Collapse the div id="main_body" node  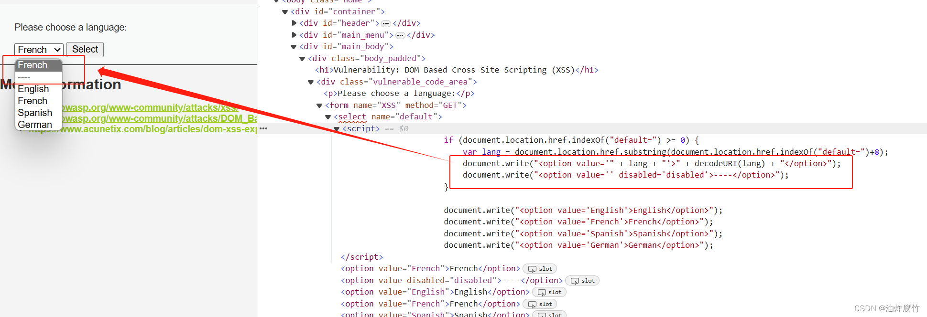coord(294,47)
